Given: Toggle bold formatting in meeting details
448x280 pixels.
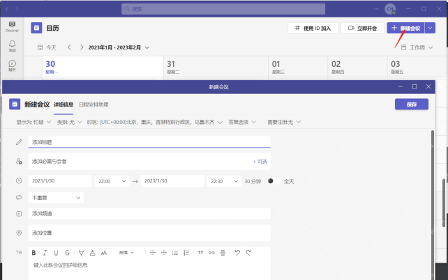Looking at the screenshot, I should click(x=33, y=253).
